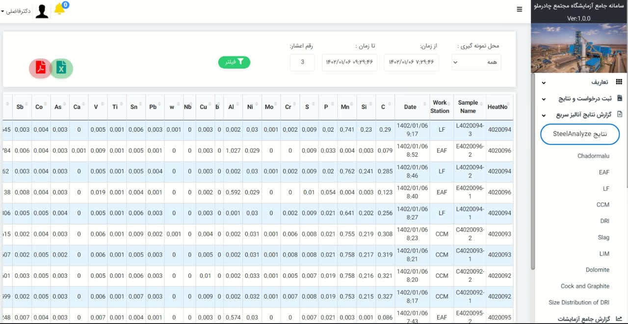Sort table by Sample Name column
The width and height of the screenshot is (628, 324).
tap(470, 107)
